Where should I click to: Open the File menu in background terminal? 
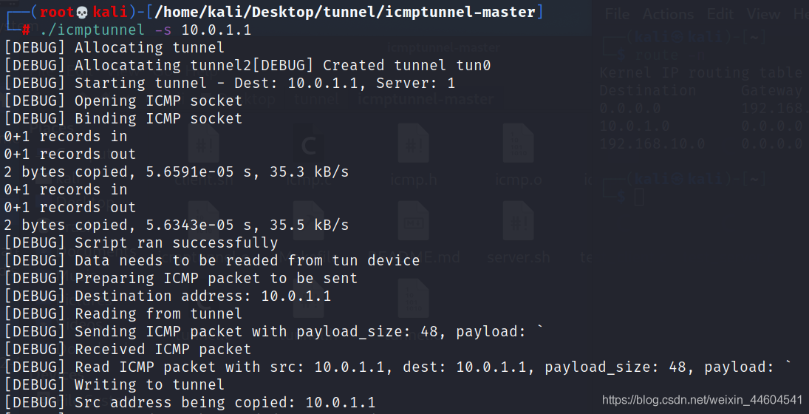(617, 14)
